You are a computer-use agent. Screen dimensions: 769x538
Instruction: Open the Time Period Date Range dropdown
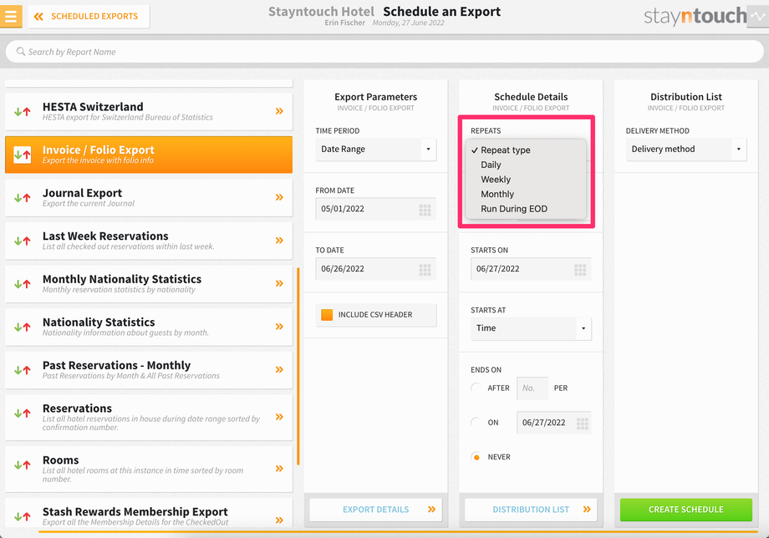[375, 149]
